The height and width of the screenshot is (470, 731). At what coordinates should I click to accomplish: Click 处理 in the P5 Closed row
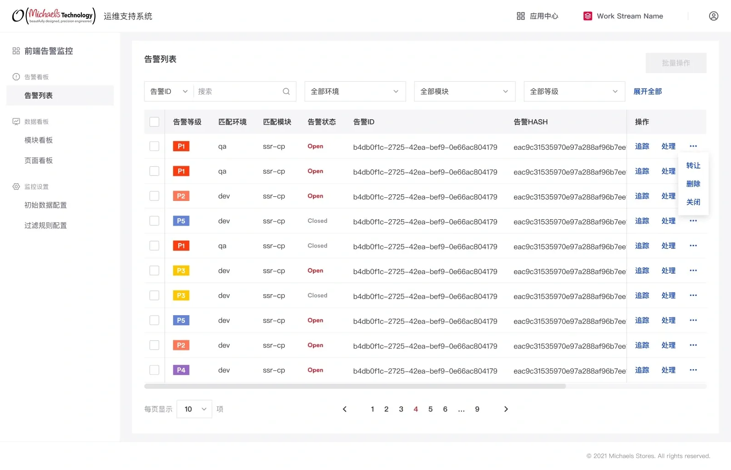[x=668, y=221]
